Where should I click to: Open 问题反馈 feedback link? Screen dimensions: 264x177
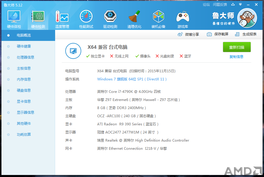(220, 5)
